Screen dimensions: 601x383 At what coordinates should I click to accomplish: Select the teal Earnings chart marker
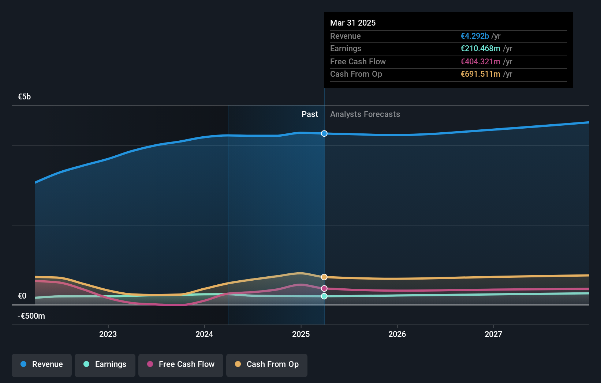pos(324,296)
